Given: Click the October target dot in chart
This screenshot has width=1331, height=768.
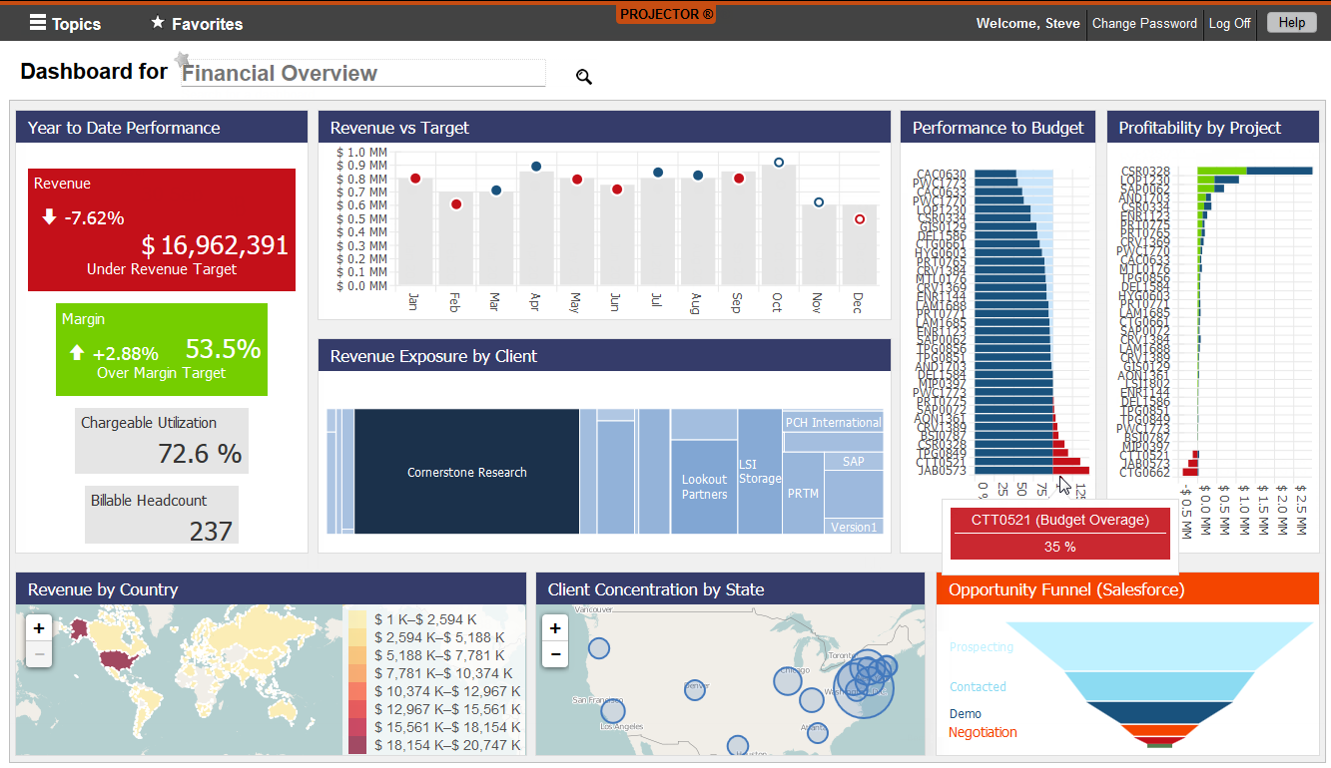Looking at the screenshot, I should (779, 163).
